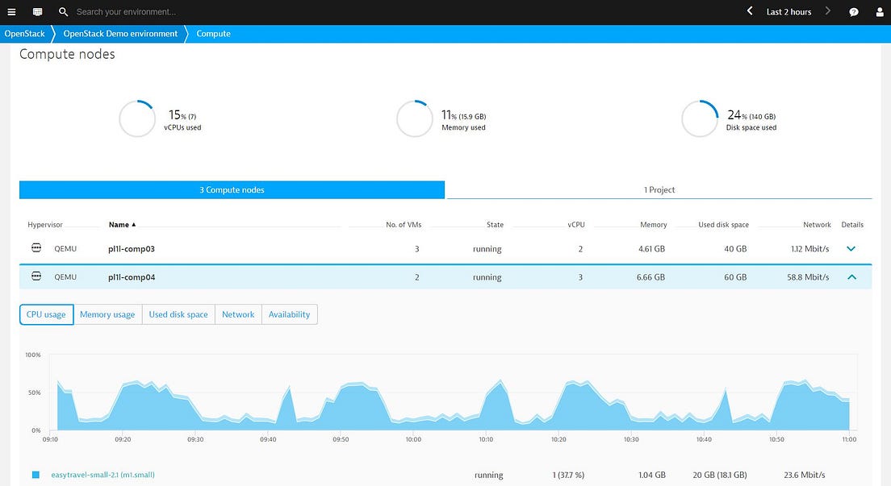
Task: Go to OpenStack Demo environment breadcrumb
Action: tap(120, 34)
